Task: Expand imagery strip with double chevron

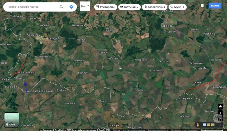Action: pos(220,125)
